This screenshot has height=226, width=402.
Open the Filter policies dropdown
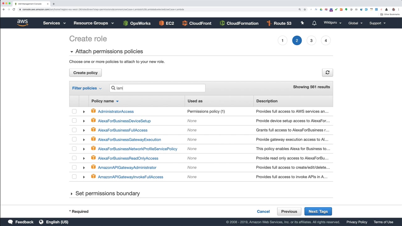(87, 88)
